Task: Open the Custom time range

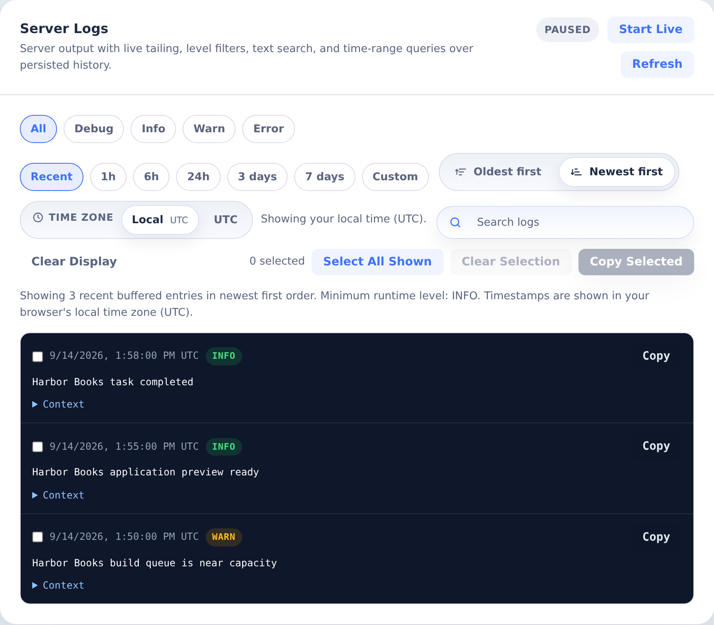Action: [395, 177]
